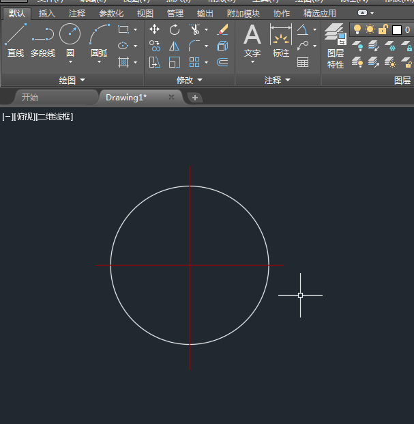Image resolution: width=414 pixels, height=424 pixels.
Task: Open the 开始 (Start) document tab
Action: (30, 98)
